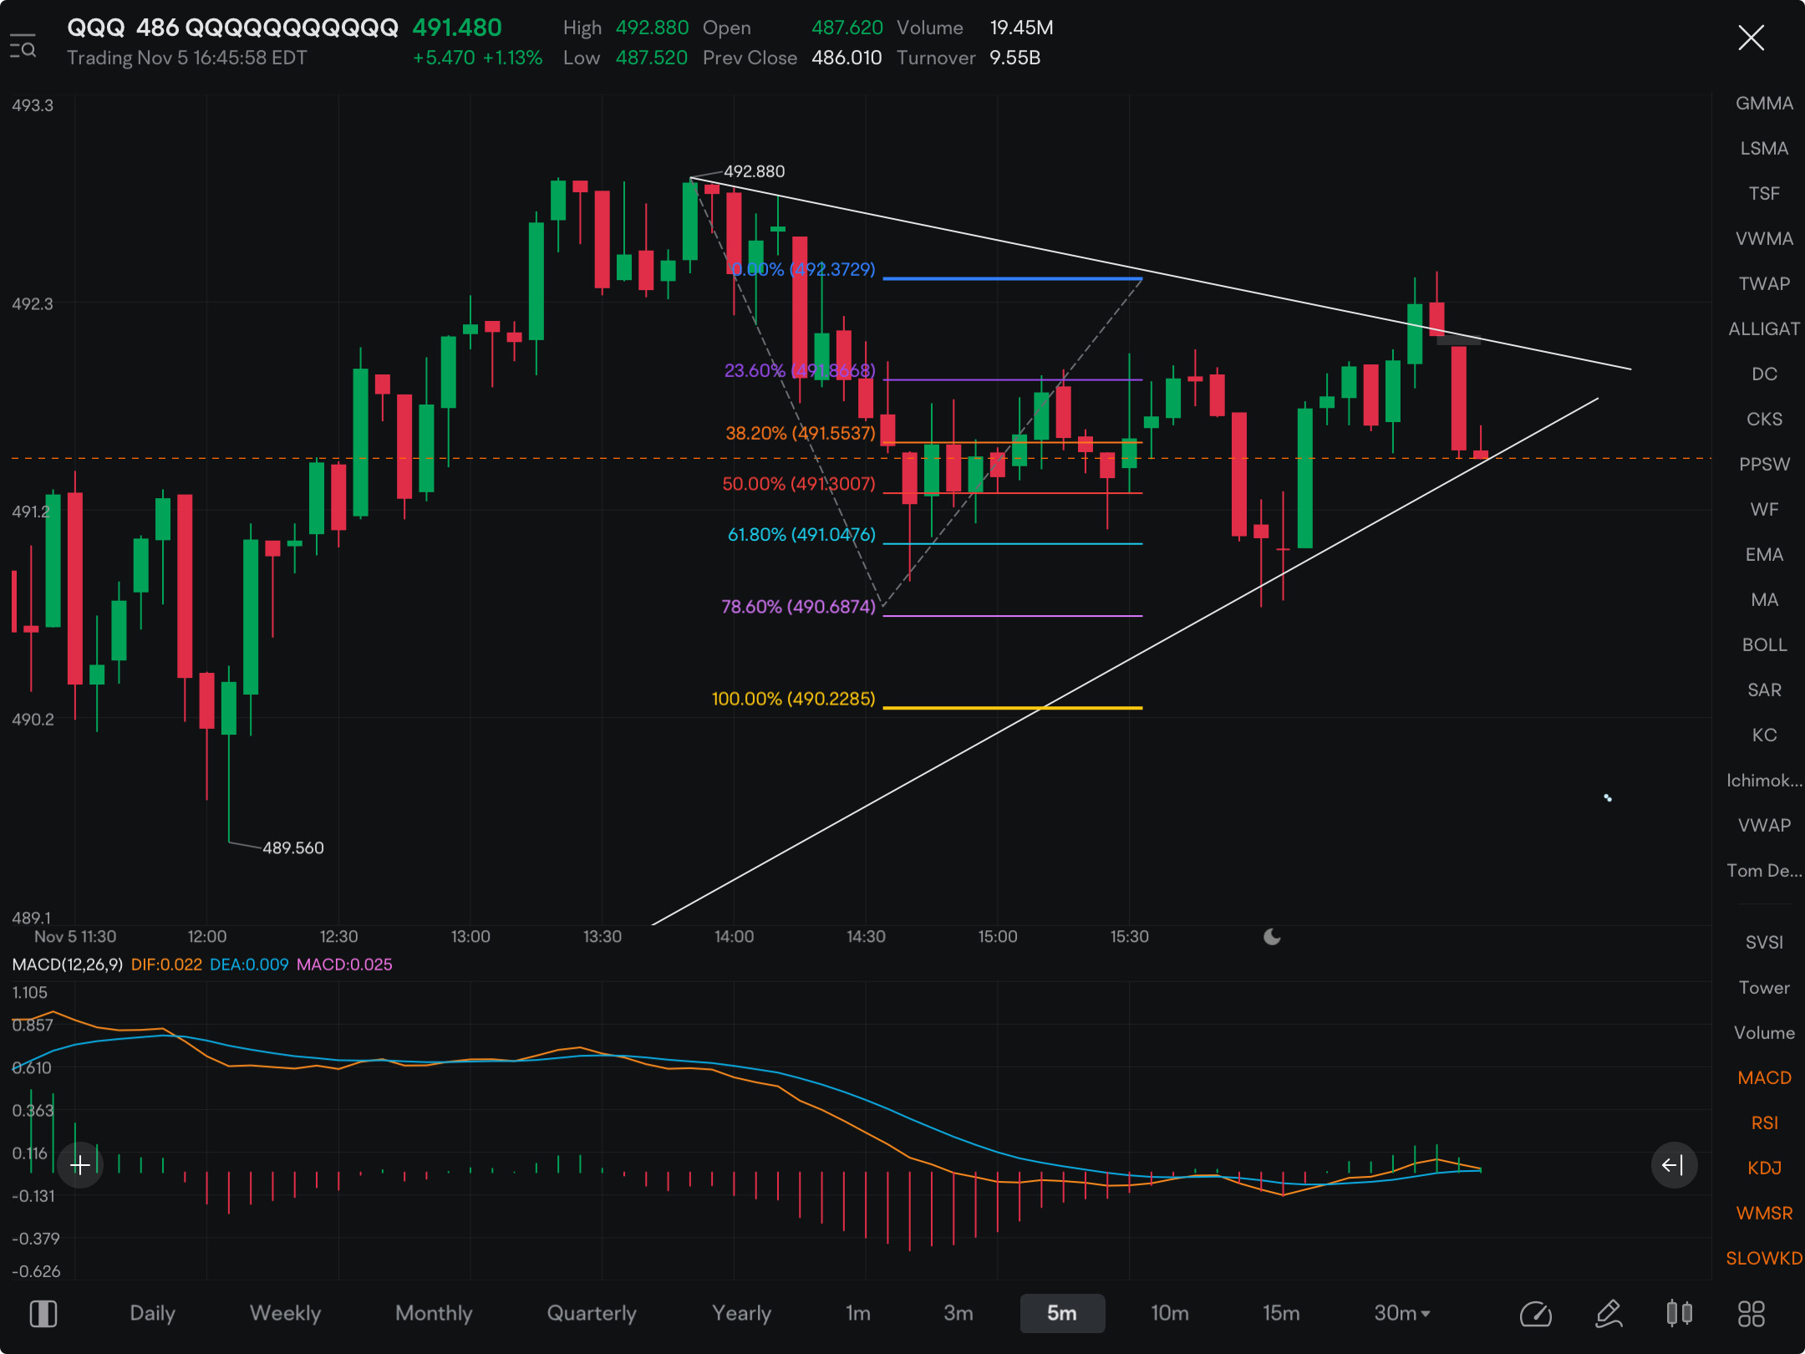Tap the DIF:0.022 value

(x=166, y=965)
